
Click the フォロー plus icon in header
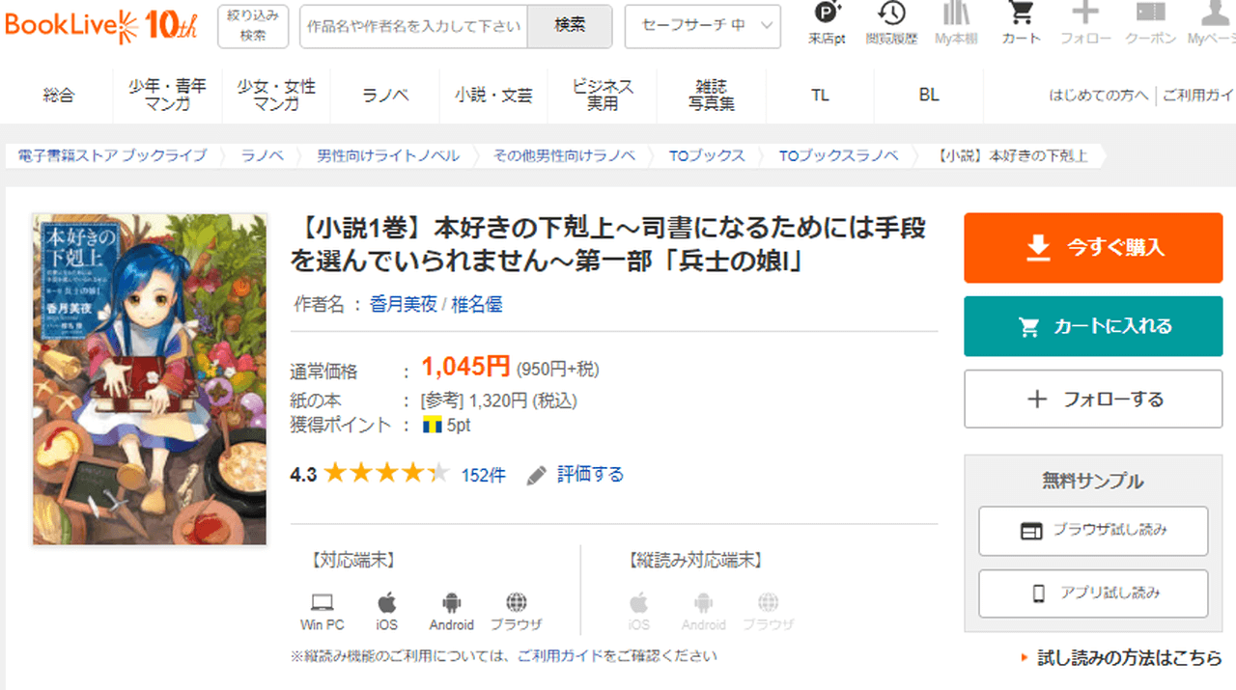[1085, 14]
